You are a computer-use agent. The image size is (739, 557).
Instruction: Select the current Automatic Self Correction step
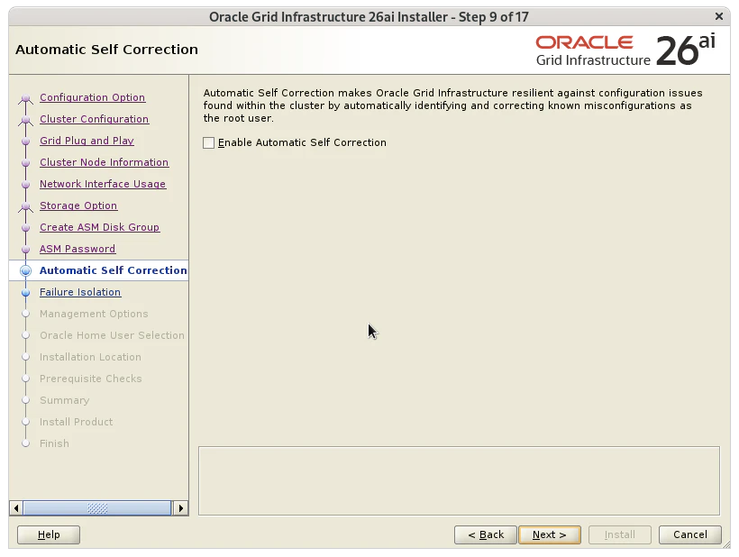(x=114, y=270)
